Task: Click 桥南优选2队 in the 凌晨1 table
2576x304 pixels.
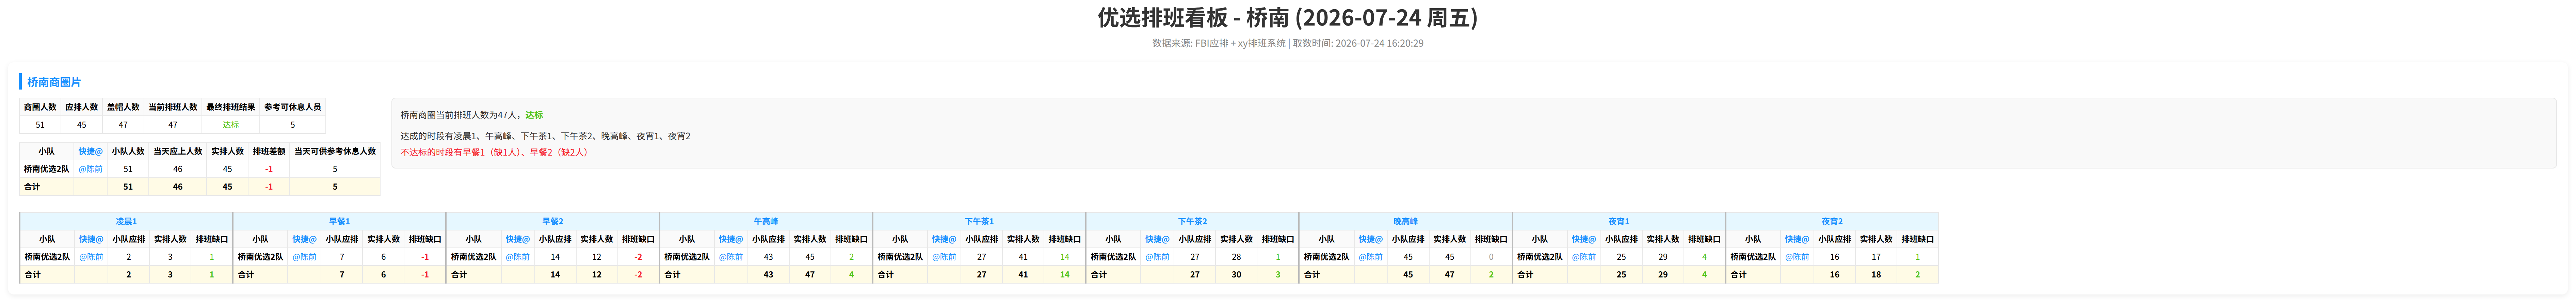Action: click(x=47, y=257)
